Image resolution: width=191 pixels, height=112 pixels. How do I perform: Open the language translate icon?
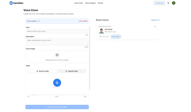(168, 3)
